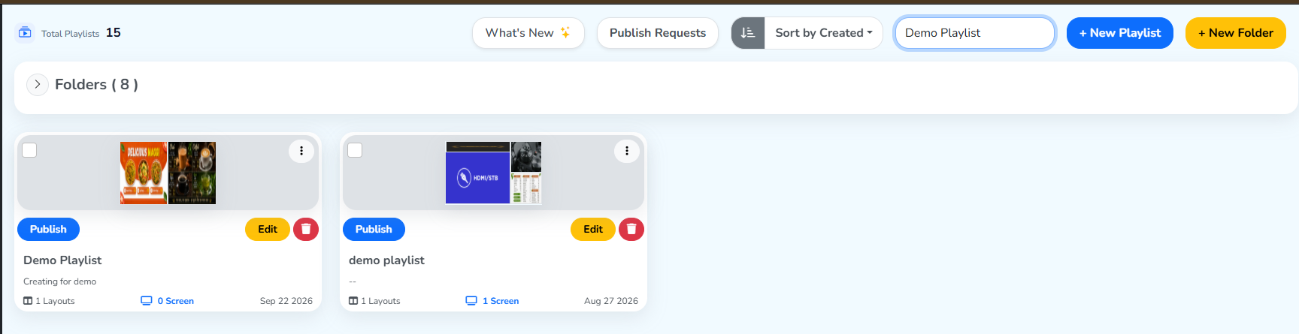Open What's New announcements
Screen dimensions: 1299x334
(528, 33)
